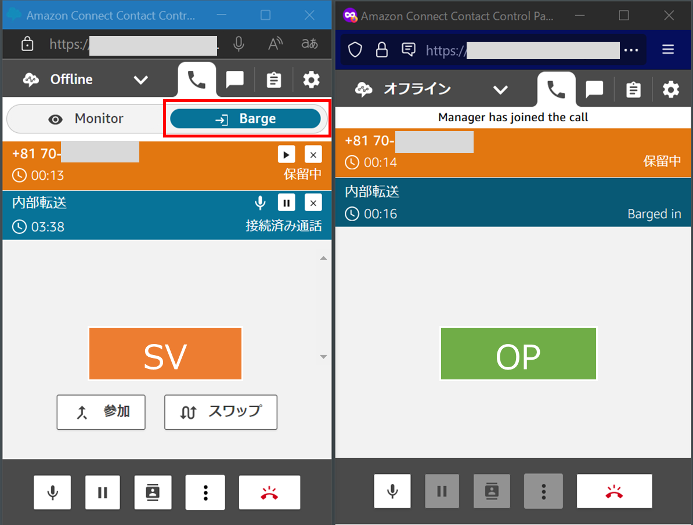Open the phone tab in OP window
Image resolution: width=693 pixels, height=525 pixels.
[557, 90]
